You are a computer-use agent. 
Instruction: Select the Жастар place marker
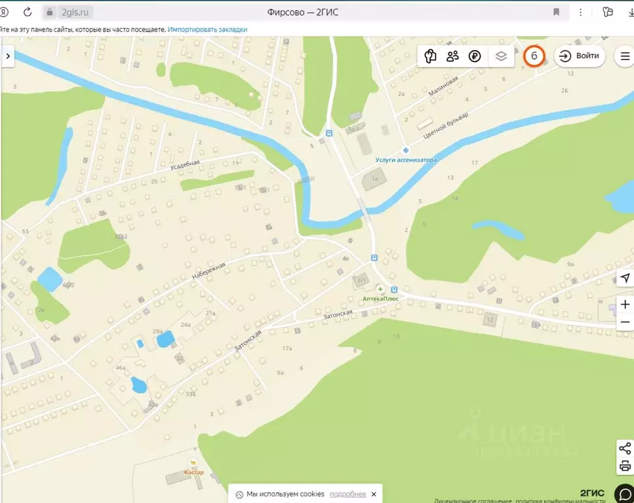(x=193, y=463)
